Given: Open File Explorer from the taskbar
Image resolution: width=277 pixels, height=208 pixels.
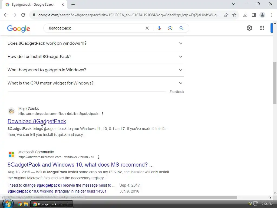Looking at the screenshot, I should pos(26,204).
